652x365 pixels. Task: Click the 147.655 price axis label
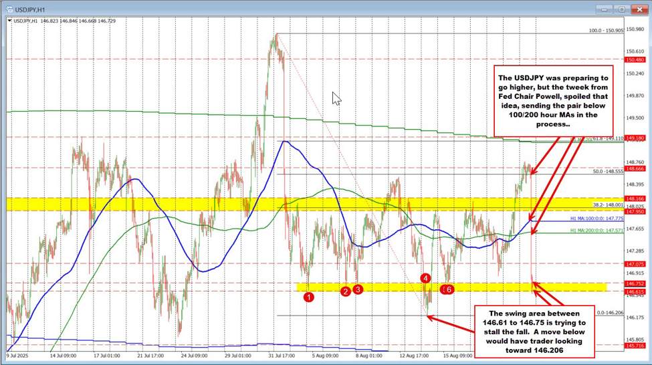pos(635,229)
